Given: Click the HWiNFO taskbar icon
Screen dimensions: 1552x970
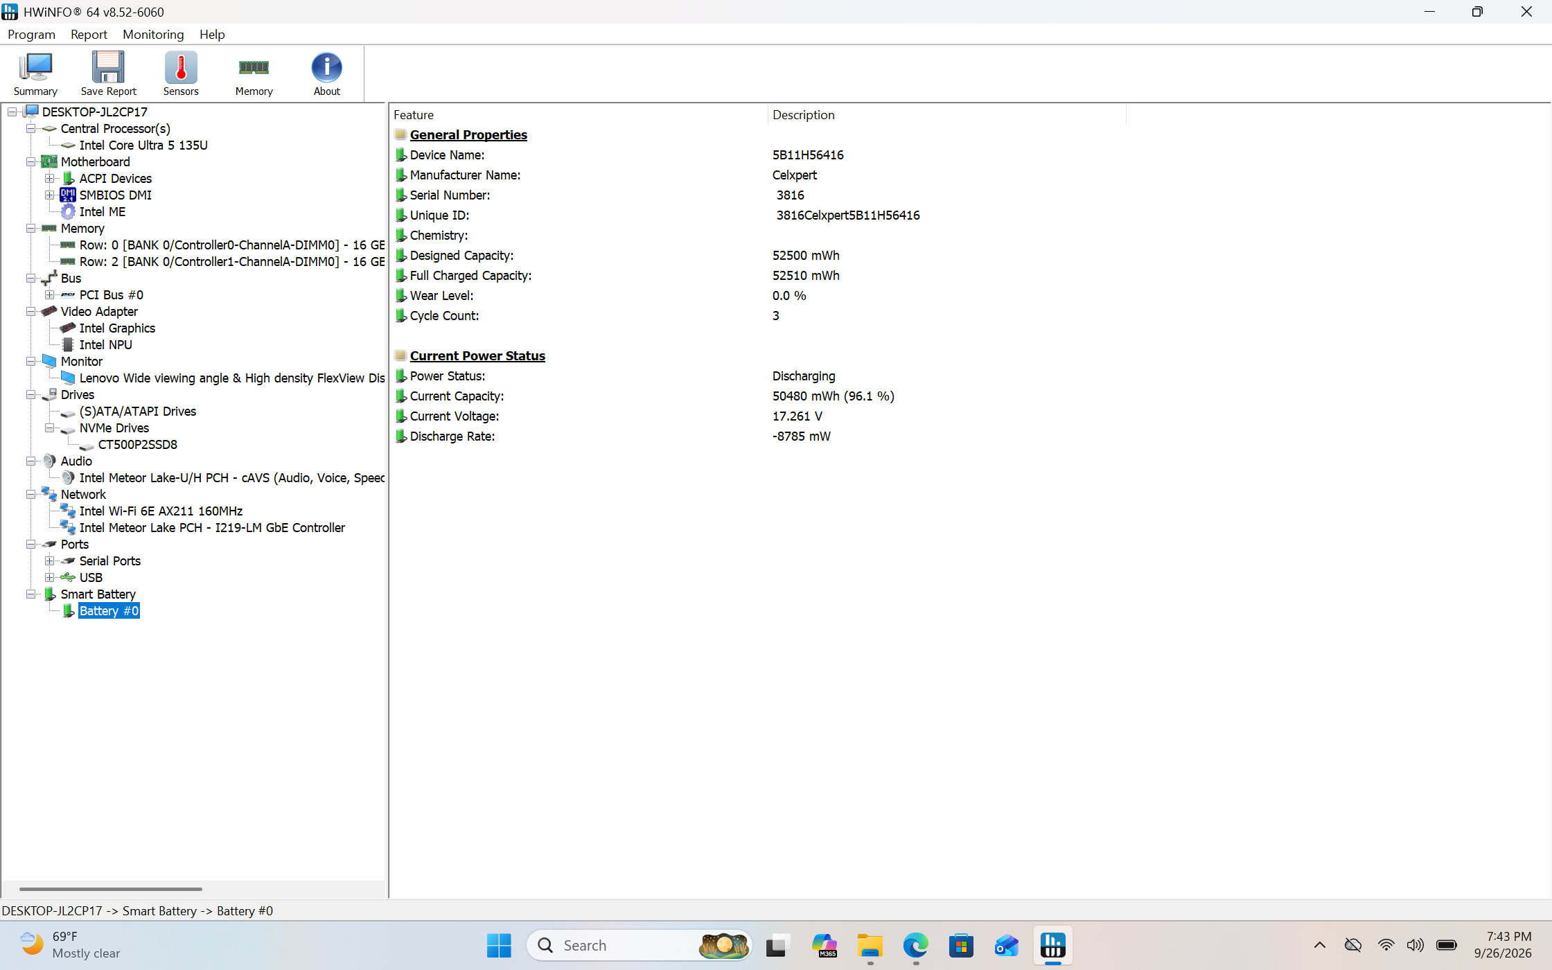Looking at the screenshot, I should tap(1052, 945).
